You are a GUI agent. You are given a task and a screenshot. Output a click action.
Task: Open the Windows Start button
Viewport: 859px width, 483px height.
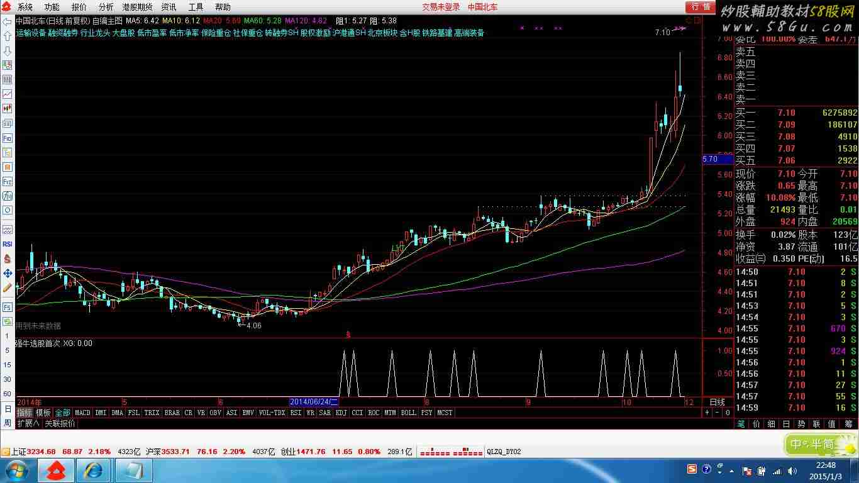(16, 470)
